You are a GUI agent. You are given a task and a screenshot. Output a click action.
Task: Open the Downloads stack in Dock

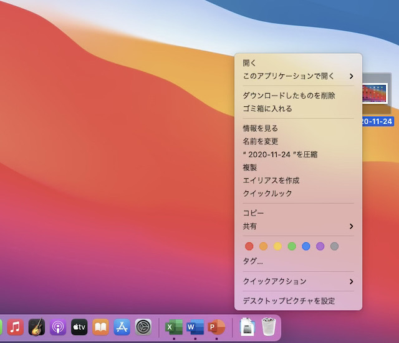pyautogui.click(x=248, y=327)
